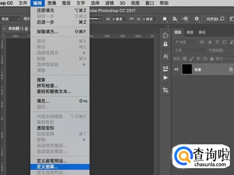Open the 不透明度 opacity value field
234x175 pixels.
(230, 51)
